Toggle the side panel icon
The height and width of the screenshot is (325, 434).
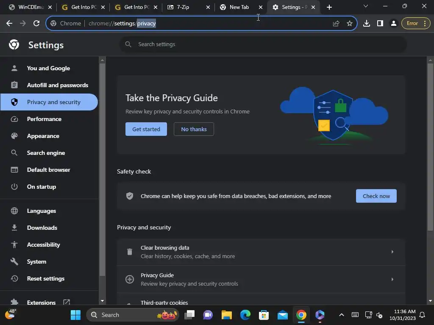380,24
